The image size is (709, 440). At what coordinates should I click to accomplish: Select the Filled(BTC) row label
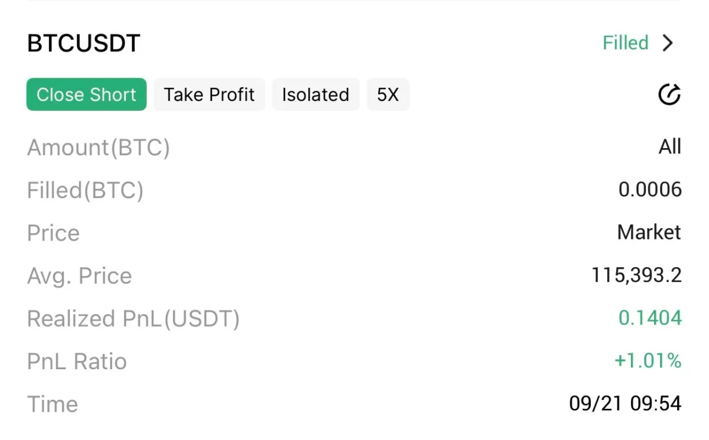pyautogui.click(x=85, y=190)
